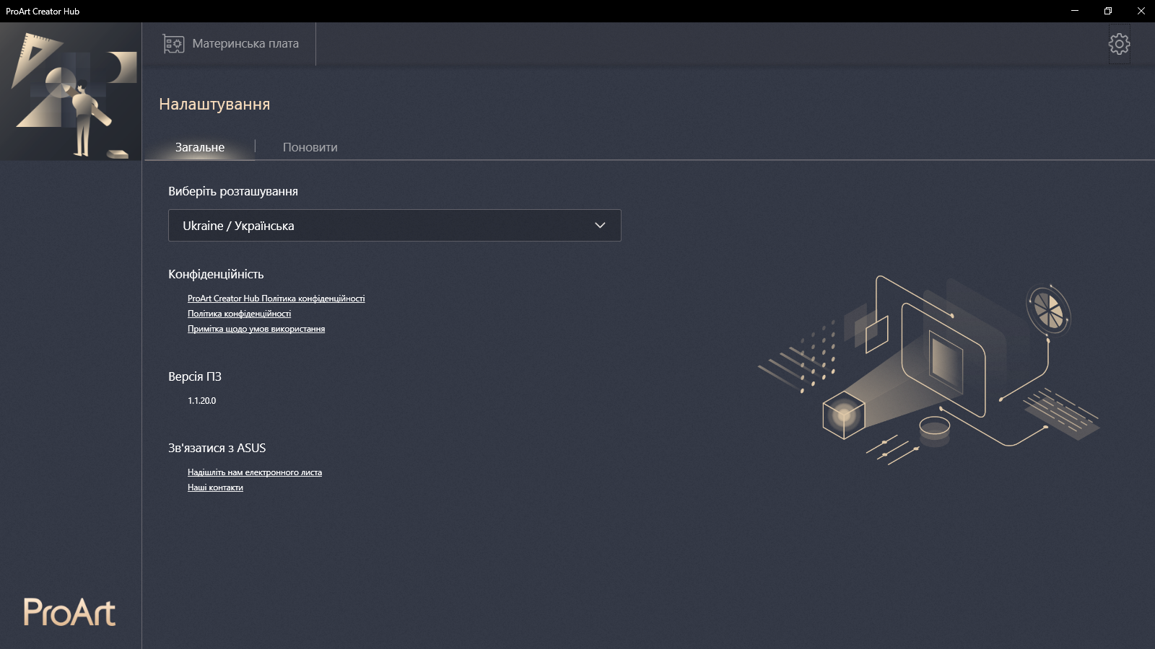
Task: Click Надішліть нам електронного листа
Action: [x=254, y=472]
